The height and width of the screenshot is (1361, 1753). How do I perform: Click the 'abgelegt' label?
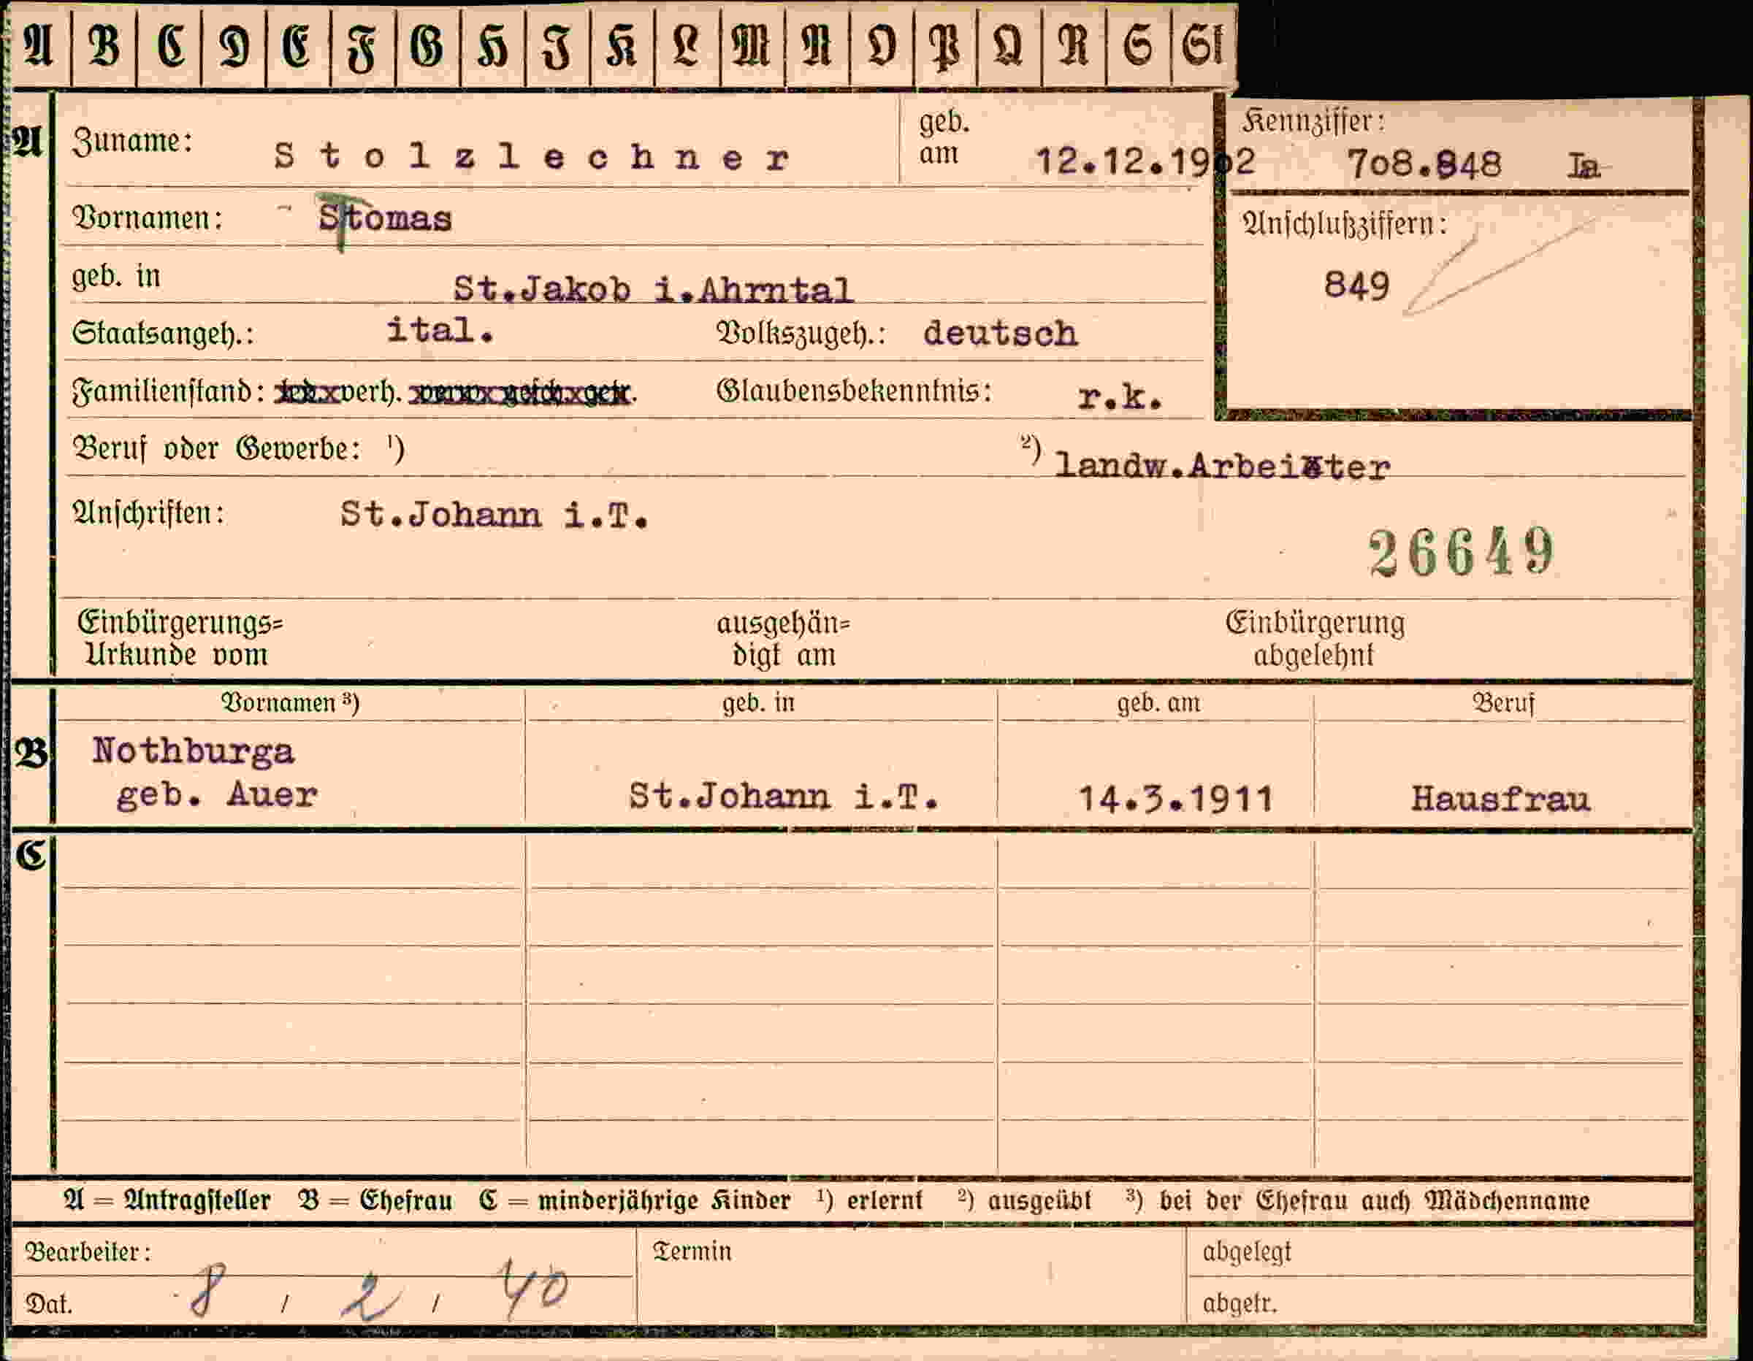pyautogui.click(x=1247, y=1253)
